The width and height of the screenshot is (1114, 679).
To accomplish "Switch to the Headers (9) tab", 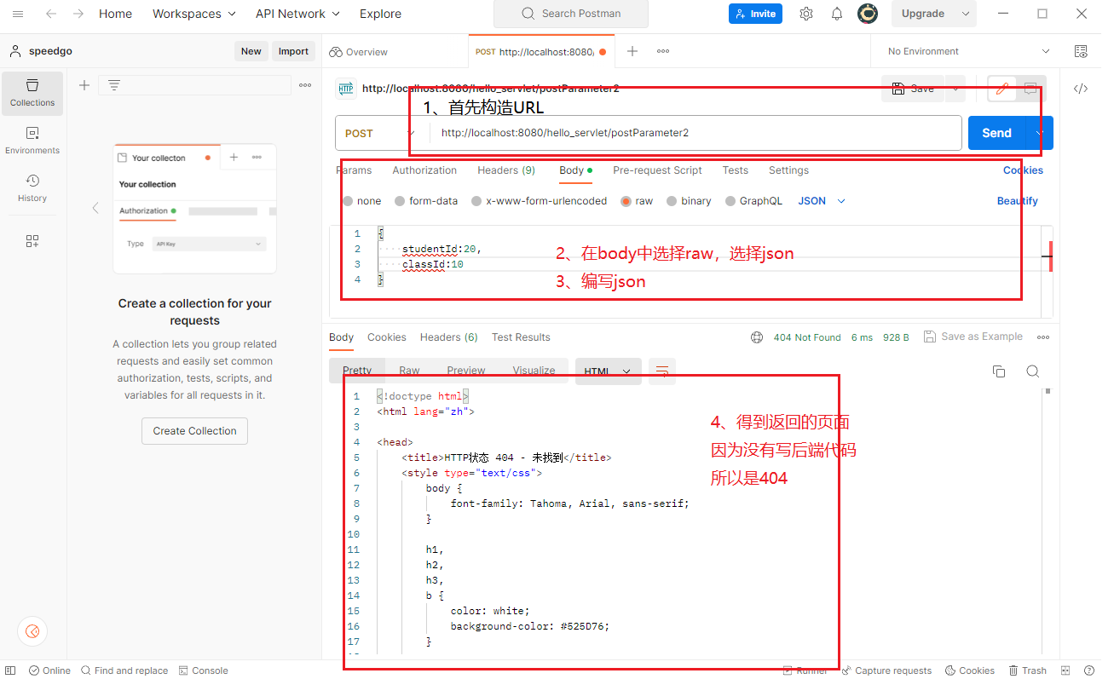I will [506, 170].
